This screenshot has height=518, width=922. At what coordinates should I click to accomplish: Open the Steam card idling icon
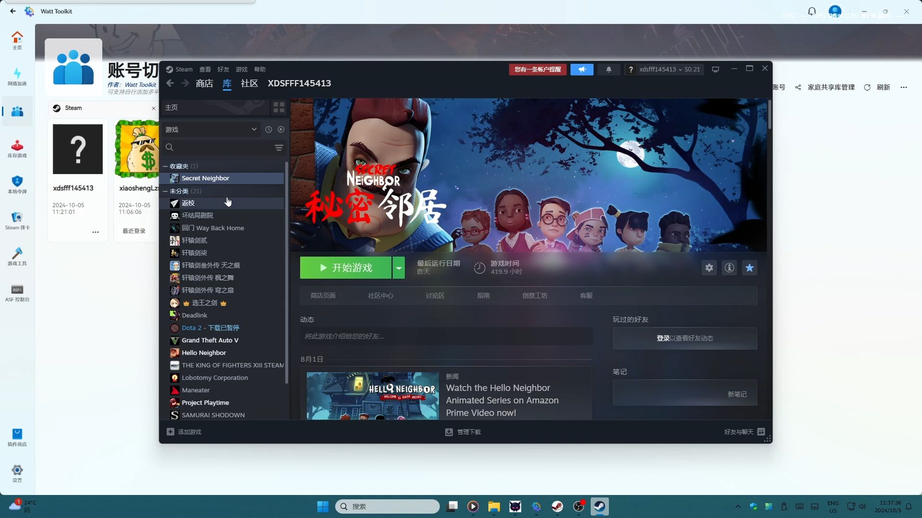pos(17,220)
